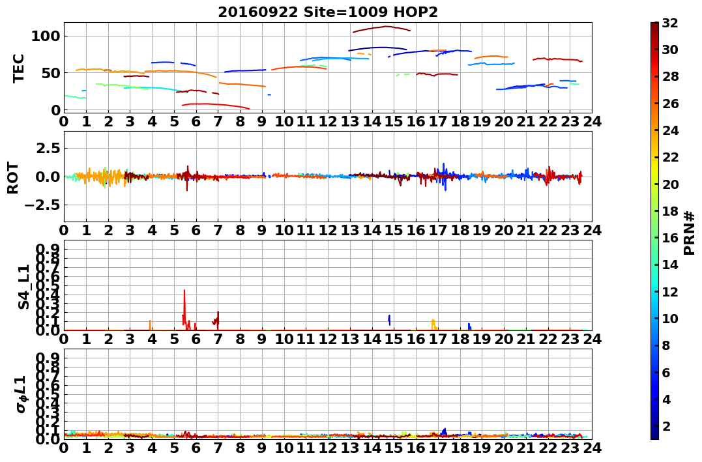Click colorbar tick label 30

click(x=670, y=50)
